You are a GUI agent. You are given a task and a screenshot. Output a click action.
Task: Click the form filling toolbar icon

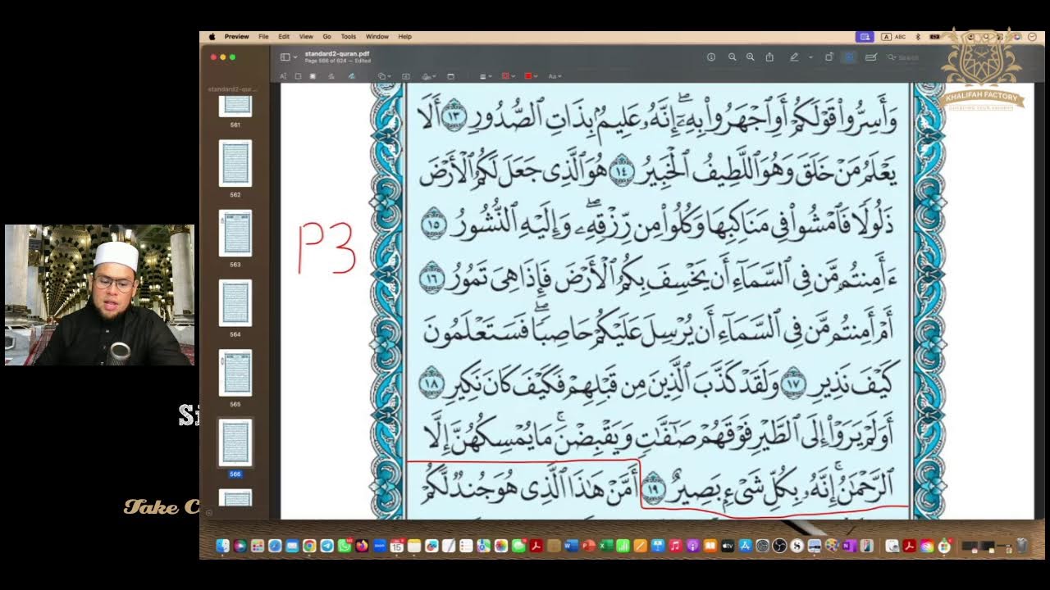coord(870,57)
